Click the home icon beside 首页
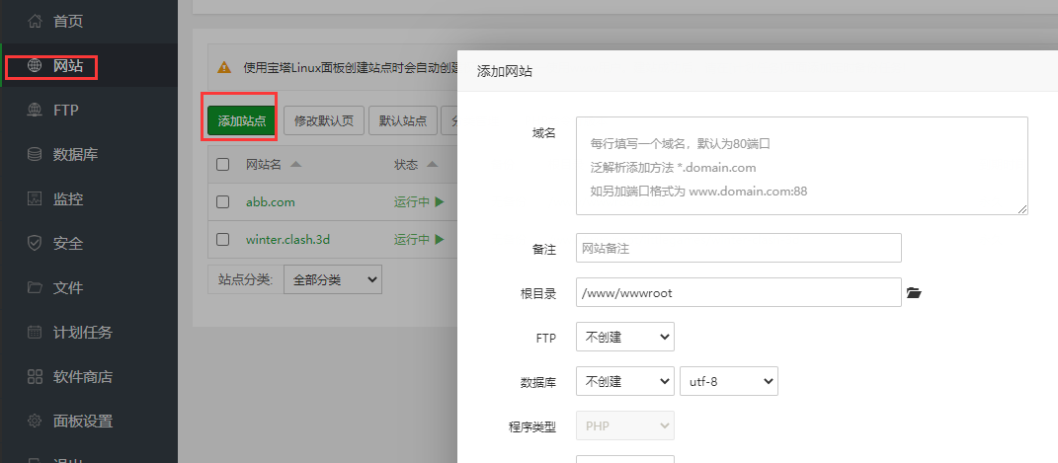Viewport: 1058px width, 463px height. [35, 22]
